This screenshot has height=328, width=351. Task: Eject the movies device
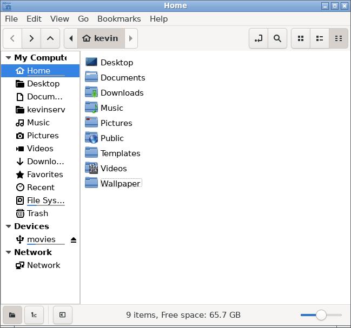pos(74,239)
